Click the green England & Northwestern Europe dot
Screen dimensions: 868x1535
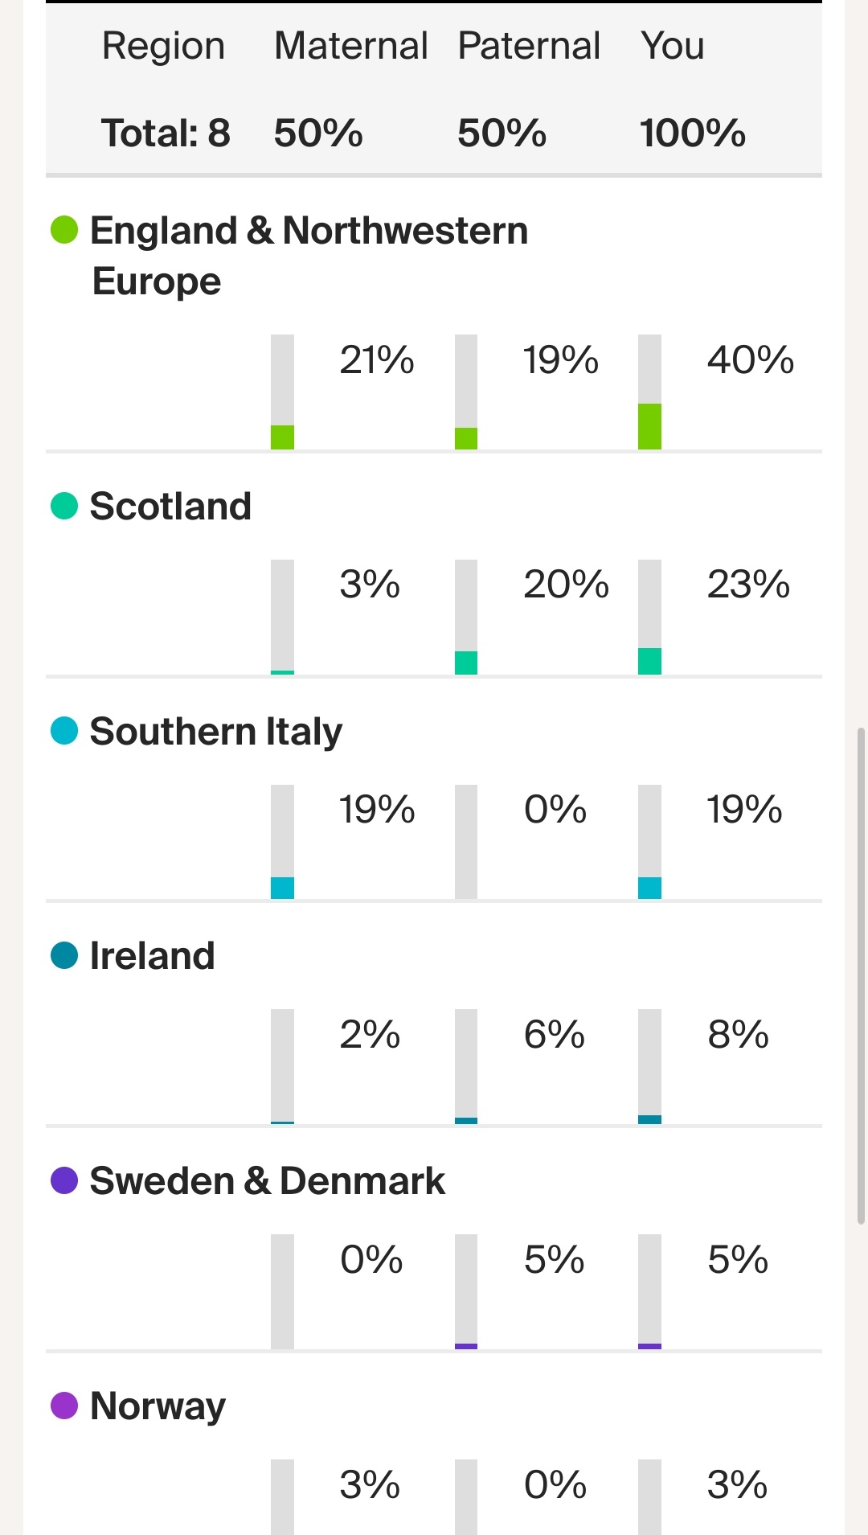[64, 230]
